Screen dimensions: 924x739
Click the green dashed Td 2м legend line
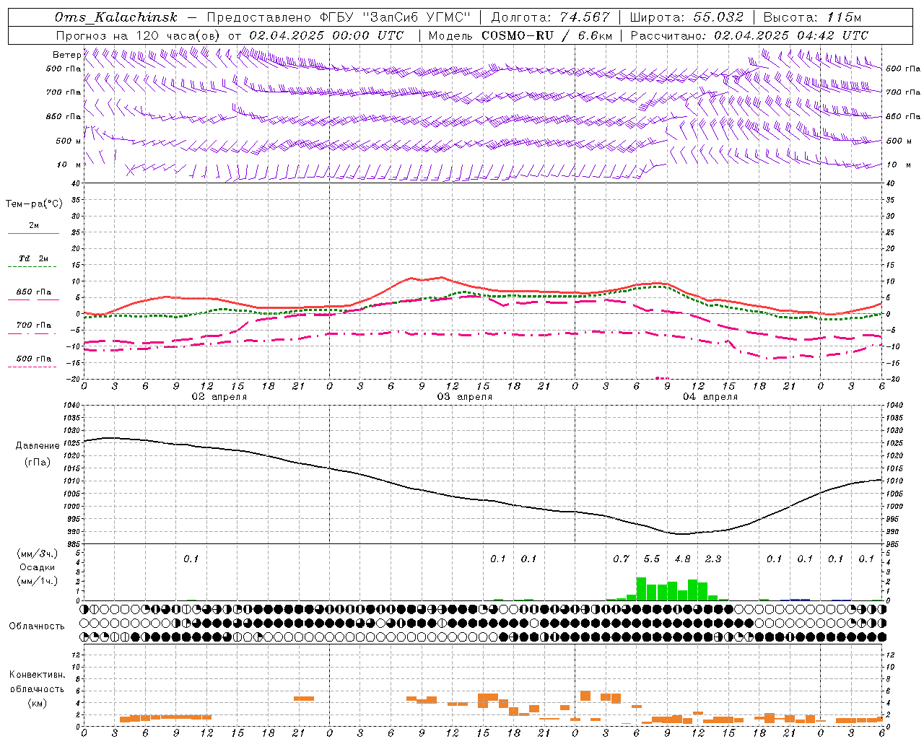pyautogui.click(x=32, y=267)
